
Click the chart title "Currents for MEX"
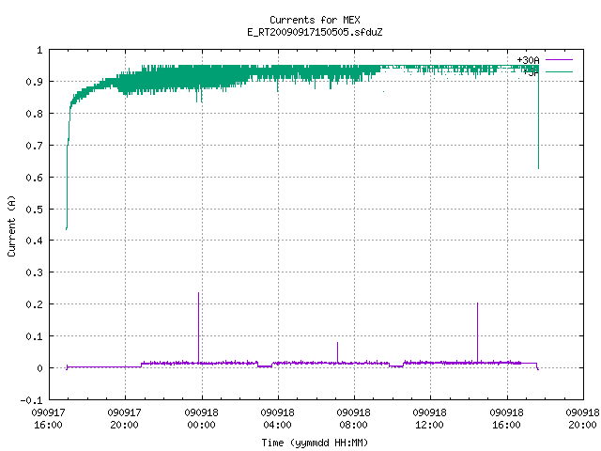[x=315, y=20]
